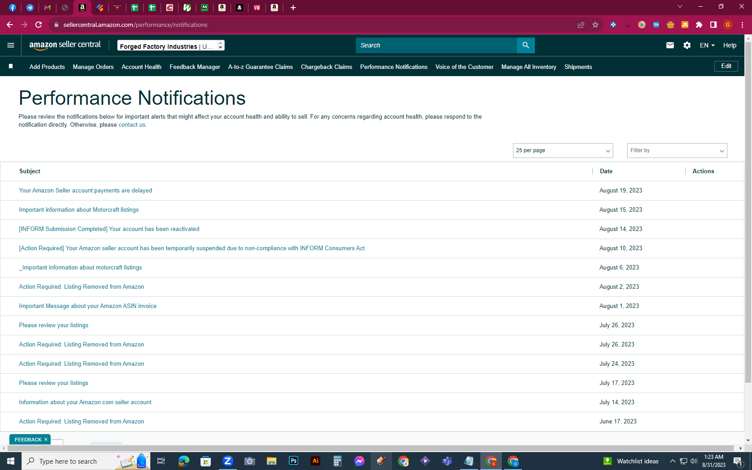This screenshot has width=752, height=470.
Task: Open July 17 'Please review your listings' notification
Action: tap(54, 383)
